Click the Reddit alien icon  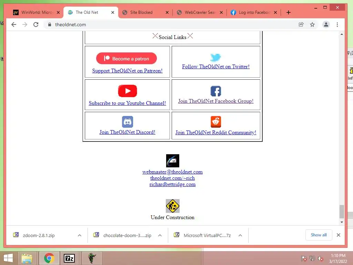click(216, 122)
